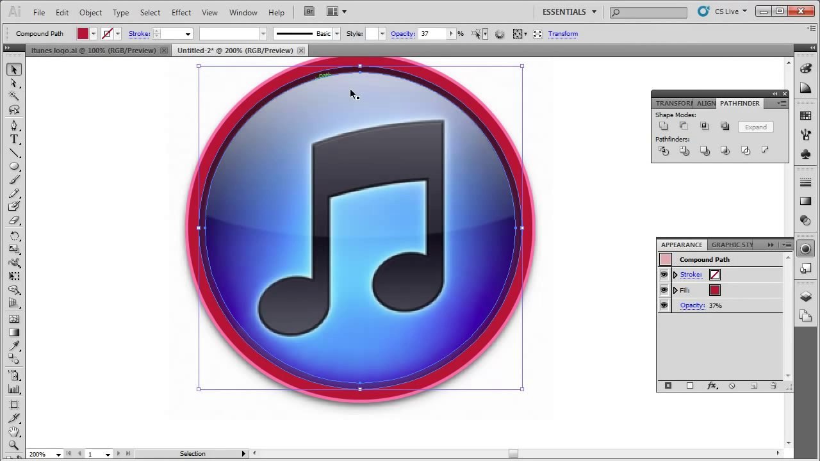The image size is (820, 461).
Task: Open the Symbols panel from the dock
Action: click(x=806, y=154)
